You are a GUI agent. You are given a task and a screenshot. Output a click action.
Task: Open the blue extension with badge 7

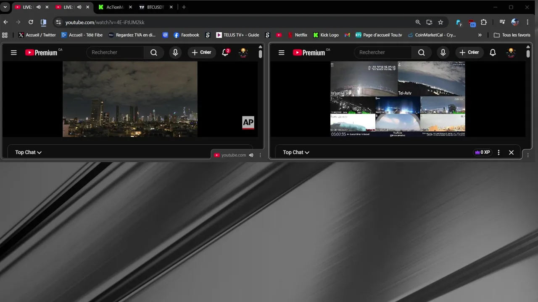(x=459, y=23)
